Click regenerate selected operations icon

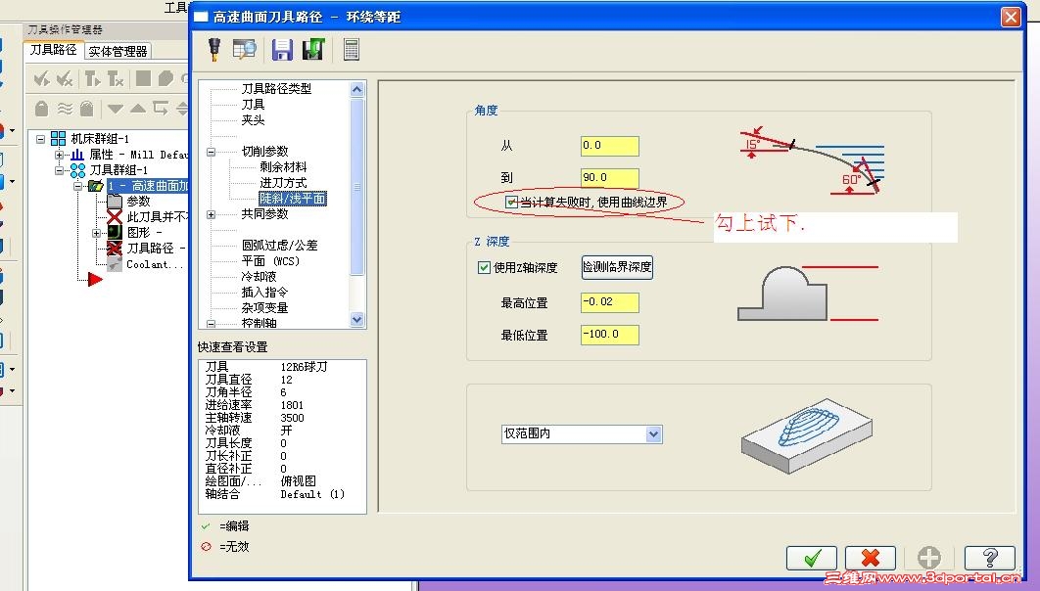(93, 79)
